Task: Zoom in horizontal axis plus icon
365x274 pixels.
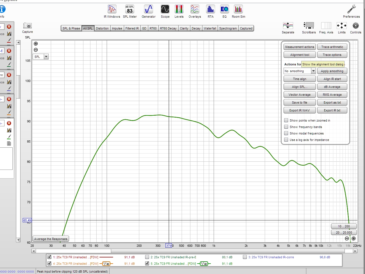Action: pos(353,238)
